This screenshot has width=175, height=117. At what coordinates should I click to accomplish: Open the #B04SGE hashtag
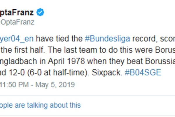[143, 73]
